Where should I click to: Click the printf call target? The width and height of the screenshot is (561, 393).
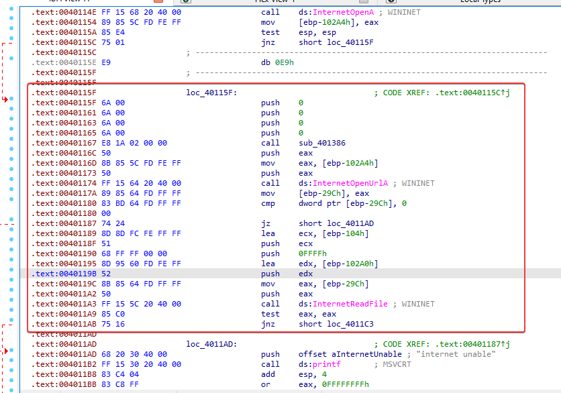(x=327, y=364)
